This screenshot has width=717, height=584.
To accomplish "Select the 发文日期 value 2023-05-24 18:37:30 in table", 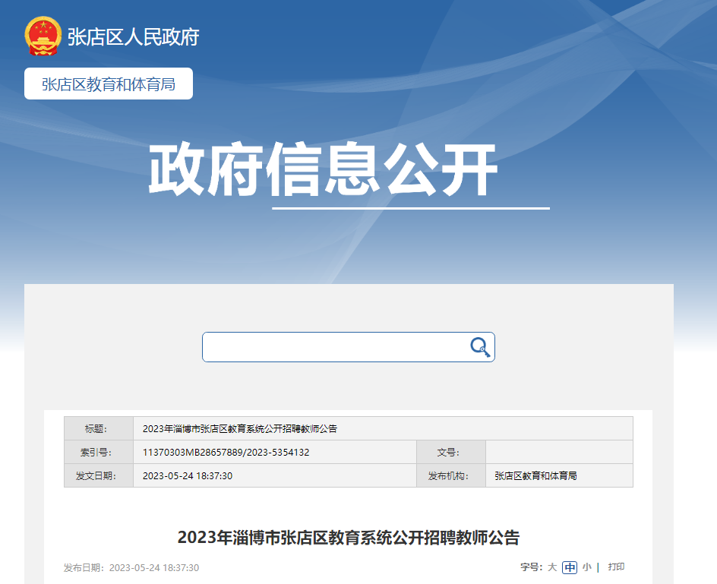I will 188,475.
